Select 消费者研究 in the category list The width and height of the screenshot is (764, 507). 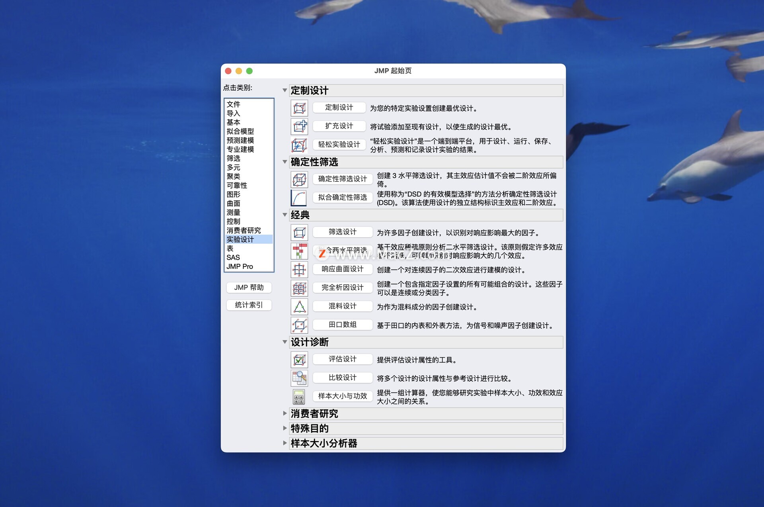pos(249,231)
